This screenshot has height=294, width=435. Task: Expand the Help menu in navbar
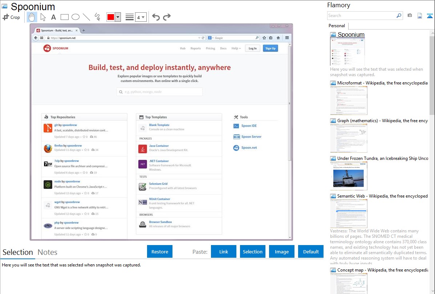pyautogui.click(x=236, y=48)
